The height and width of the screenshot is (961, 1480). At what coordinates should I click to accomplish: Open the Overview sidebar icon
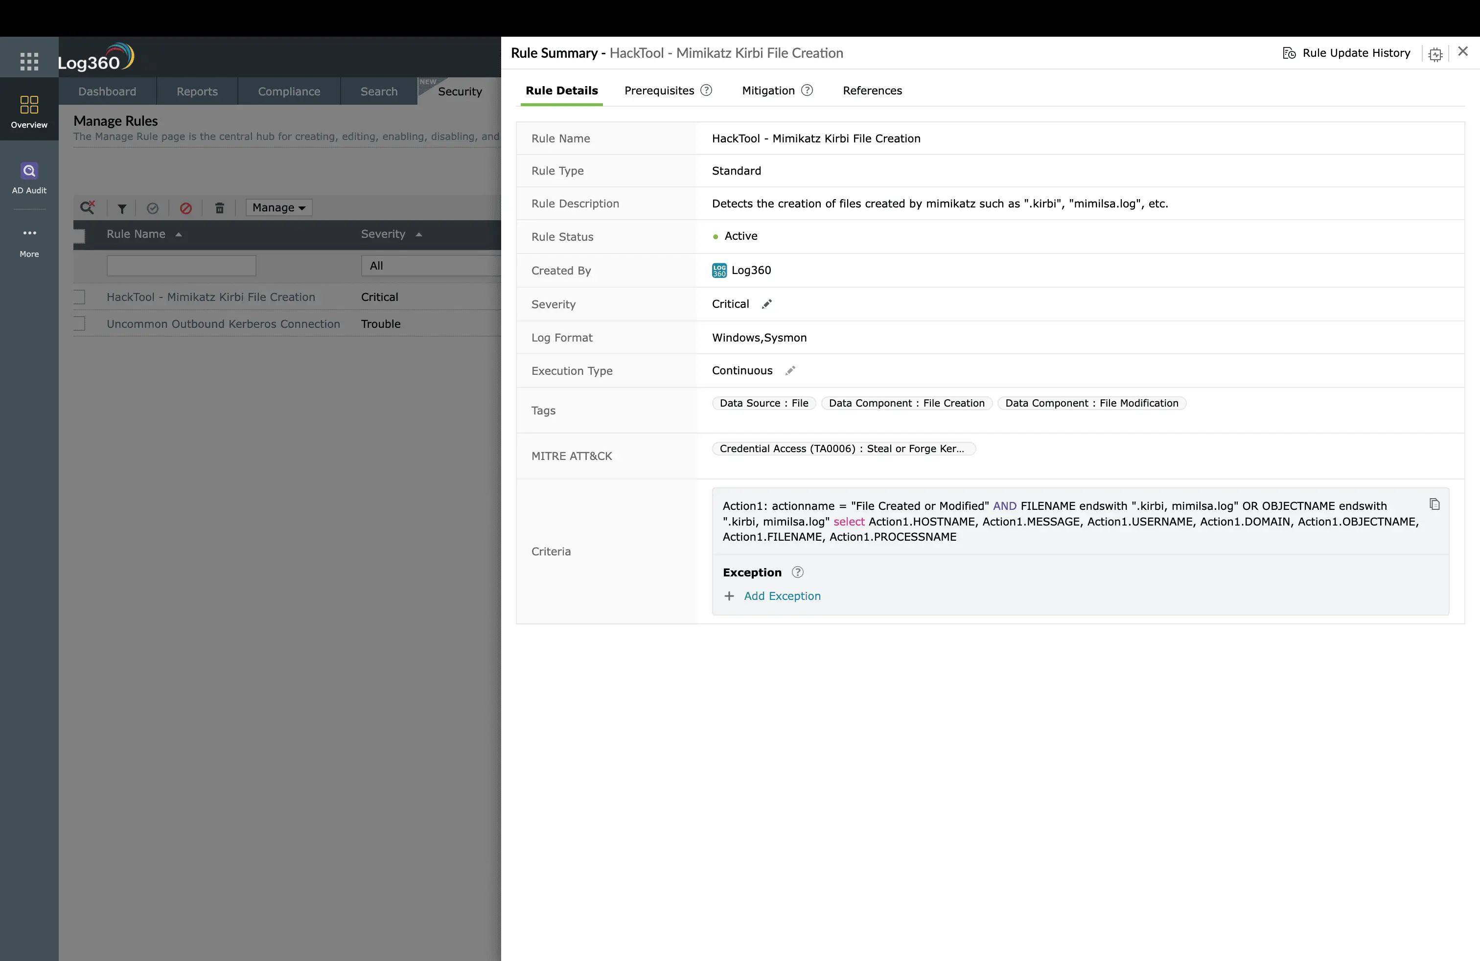[x=29, y=112]
